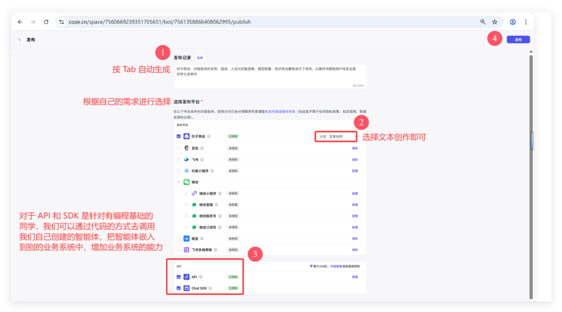The image size is (562, 312).
Task: Click 配置 link for 抖音小程序
Action: coord(355,171)
